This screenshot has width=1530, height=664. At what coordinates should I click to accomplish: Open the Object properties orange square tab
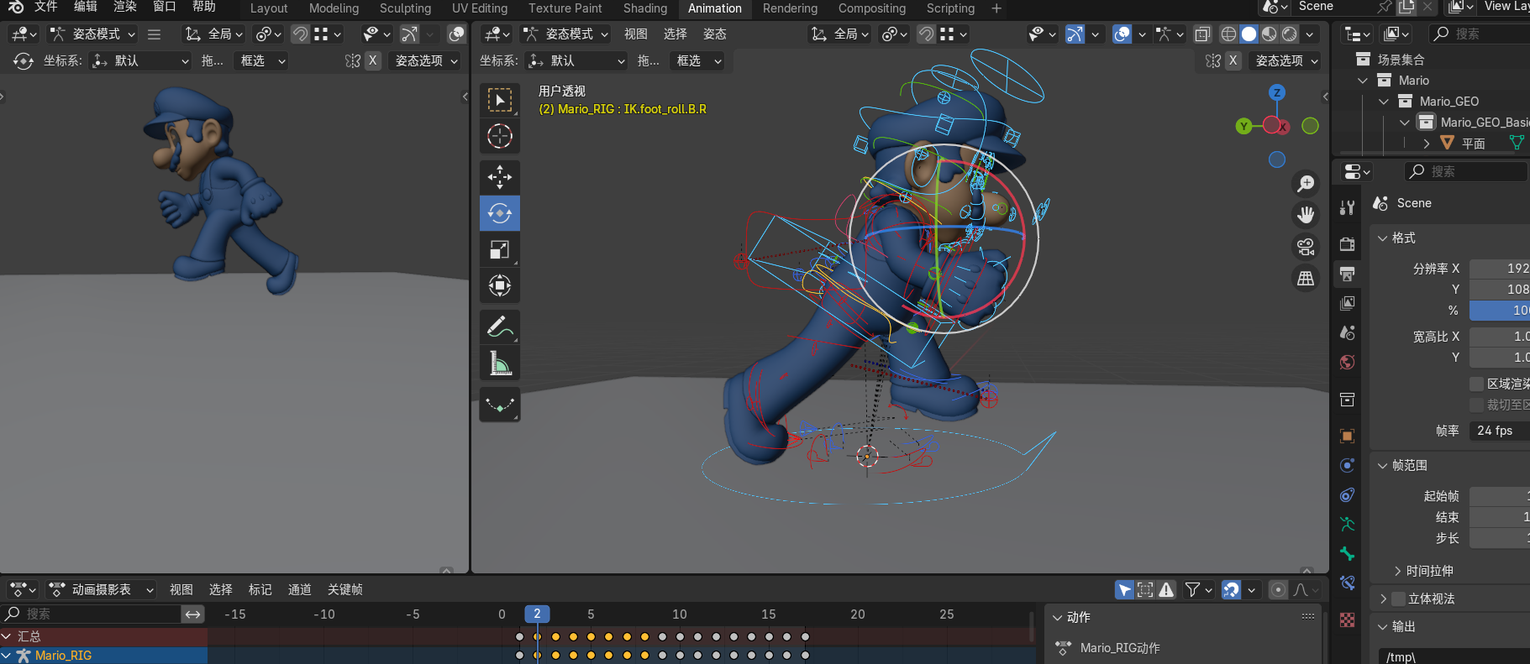[1348, 436]
